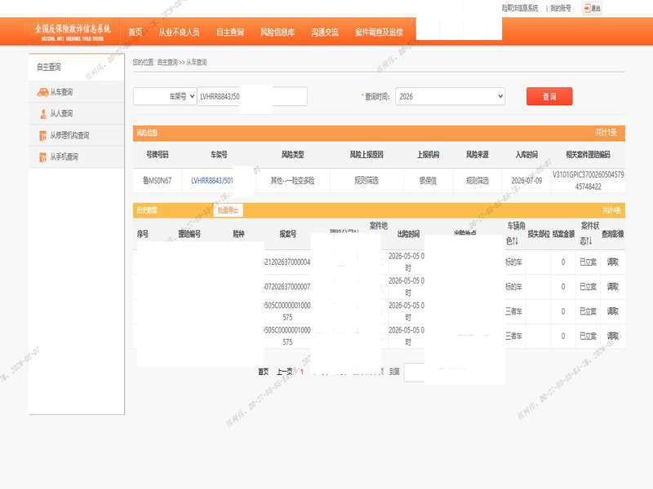Click the system logo in the header
Screen dimensions: 653x489
coord(73,32)
